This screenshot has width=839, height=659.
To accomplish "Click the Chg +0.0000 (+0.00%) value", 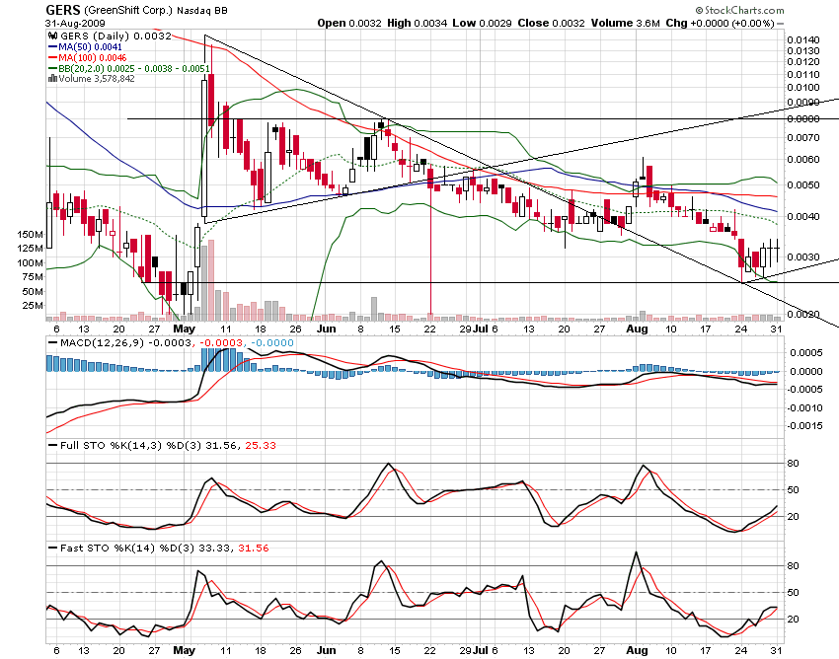I will tap(720, 23).
